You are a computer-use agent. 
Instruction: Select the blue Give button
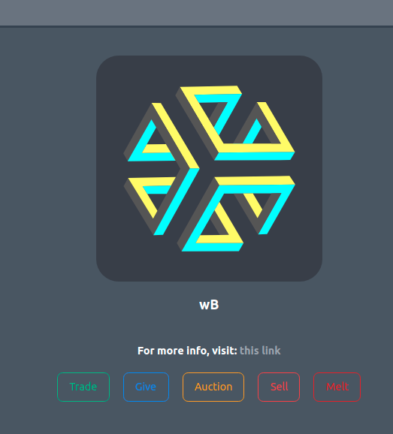coord(146,387)
